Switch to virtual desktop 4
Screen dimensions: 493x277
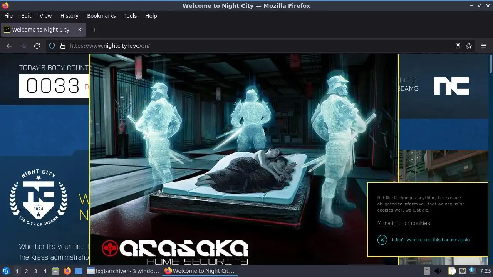[x=45, y=271]
